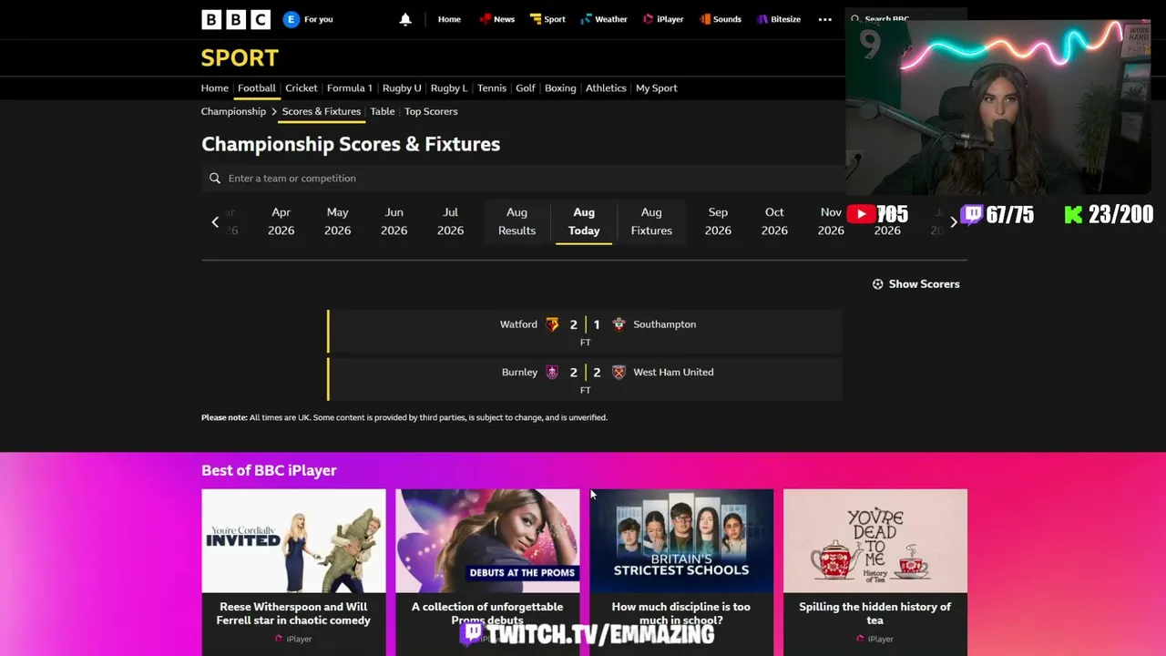Open the Boxing section
Screen dimensions: 1166x656
click(x=560, y=88)
